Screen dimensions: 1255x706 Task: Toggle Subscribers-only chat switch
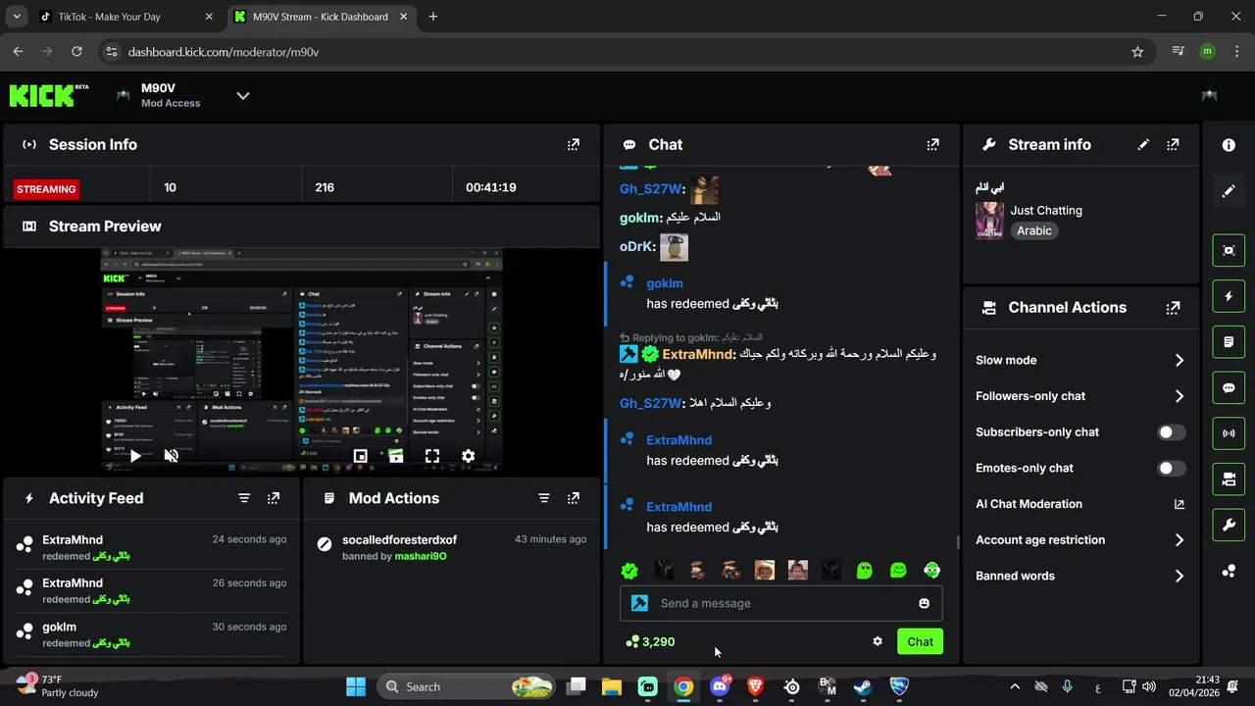(x=1171, y=432)
